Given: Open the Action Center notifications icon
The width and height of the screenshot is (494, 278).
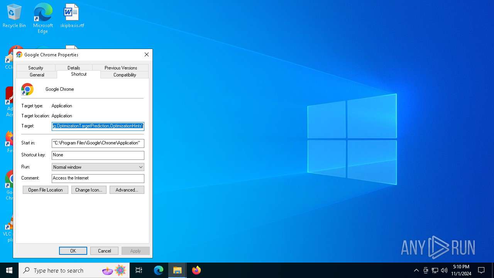Looking at the screenshot, I should [x=481, y=270].
